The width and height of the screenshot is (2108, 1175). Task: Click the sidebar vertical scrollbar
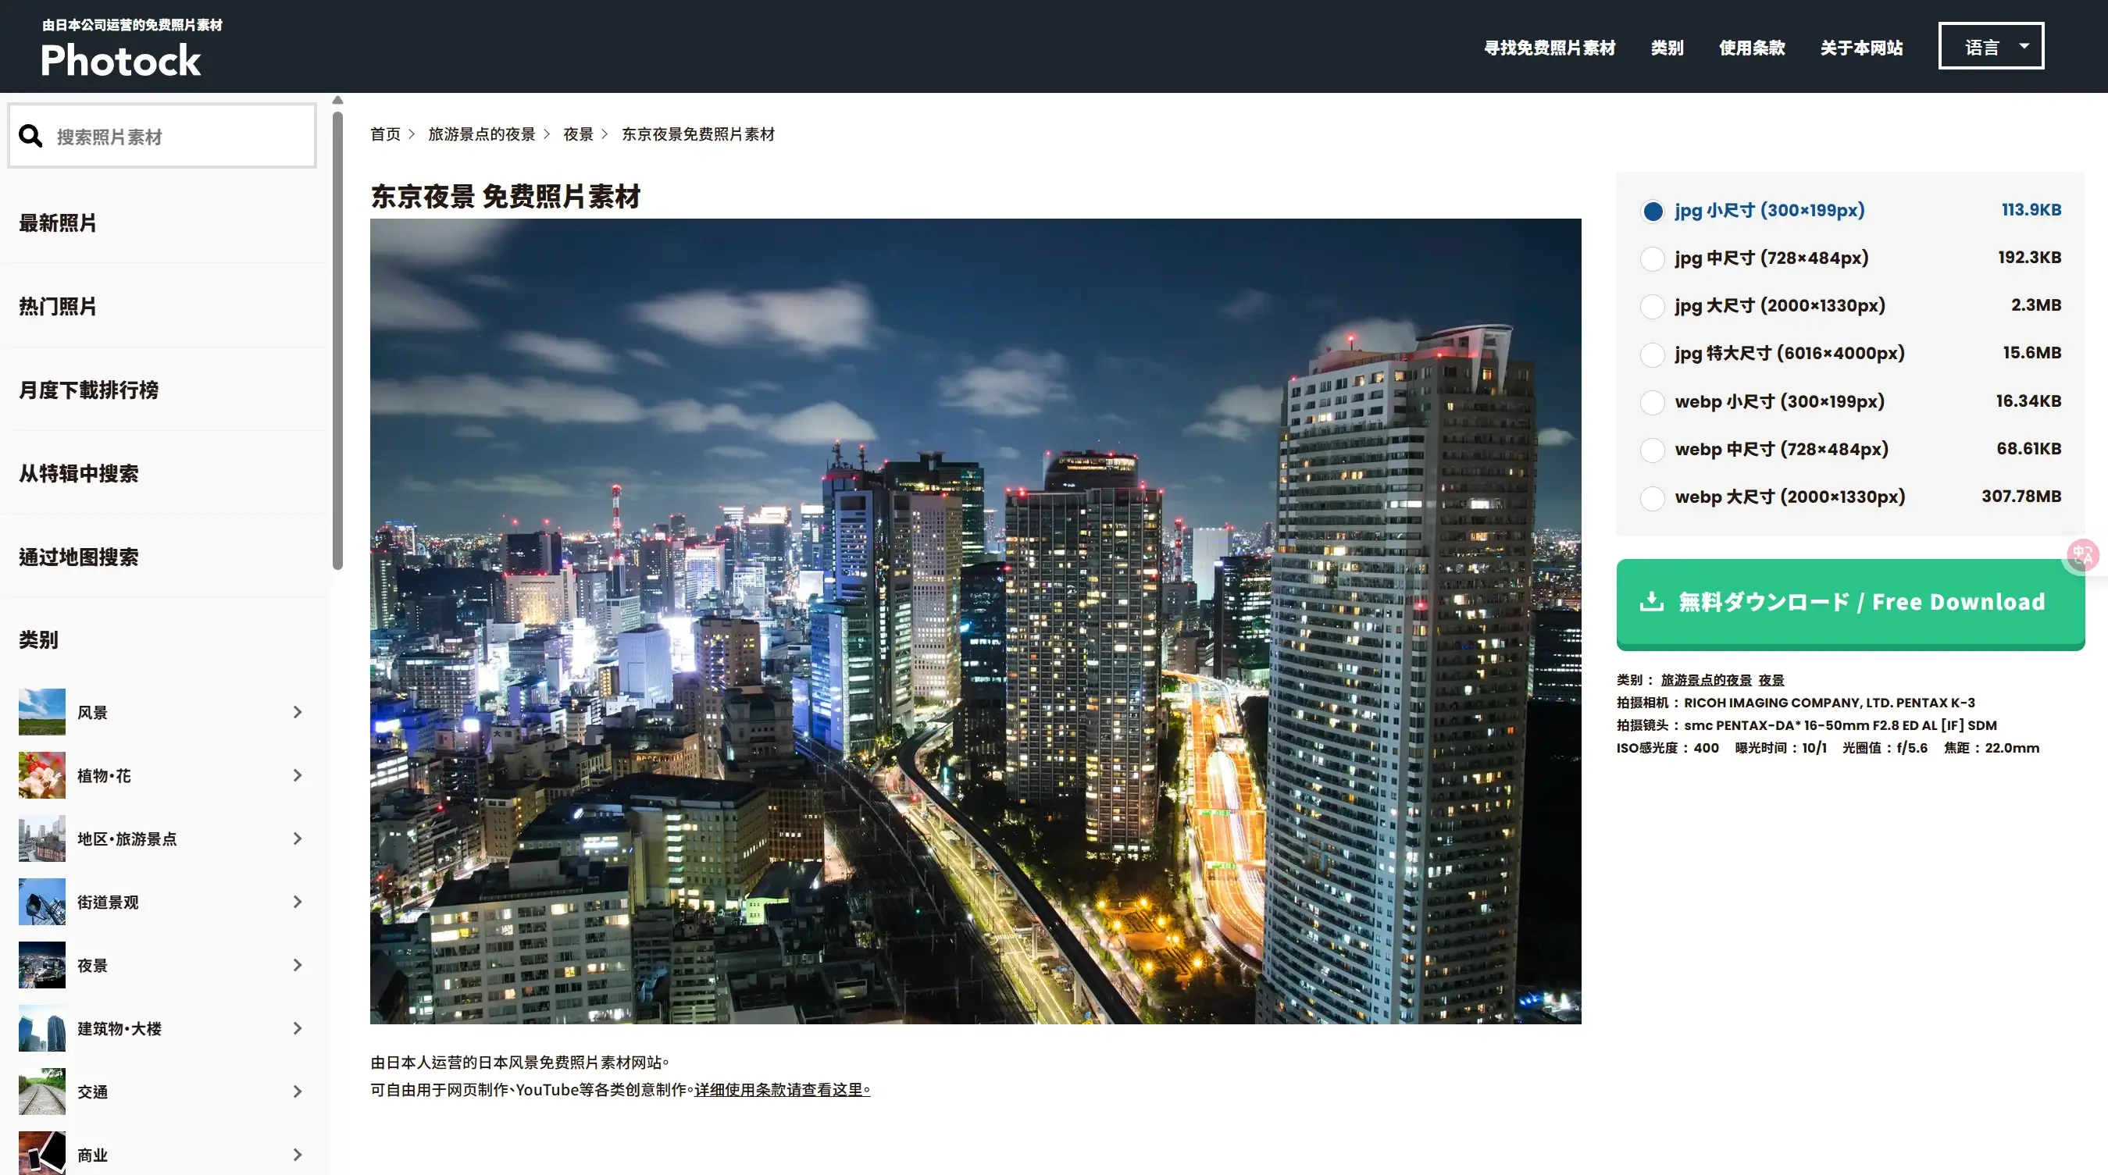coord(337,340)
